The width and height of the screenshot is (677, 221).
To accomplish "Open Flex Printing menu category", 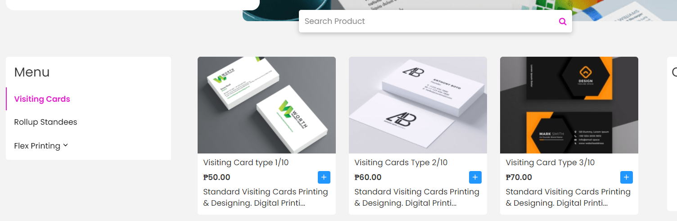I will pos(37,146).
